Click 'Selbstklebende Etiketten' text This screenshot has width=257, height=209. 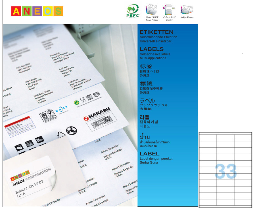(158, 37)
